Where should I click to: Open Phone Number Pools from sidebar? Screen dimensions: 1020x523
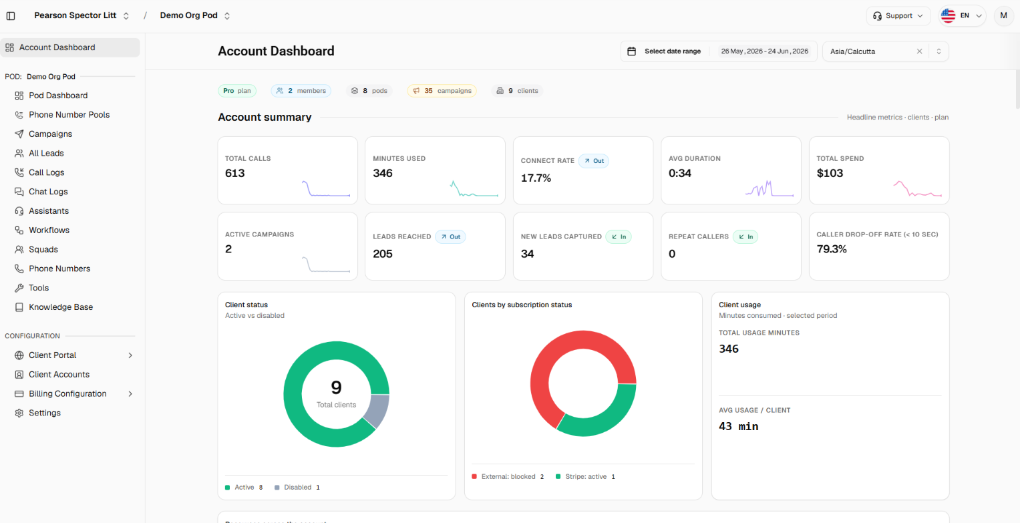(x=69, y=115)
